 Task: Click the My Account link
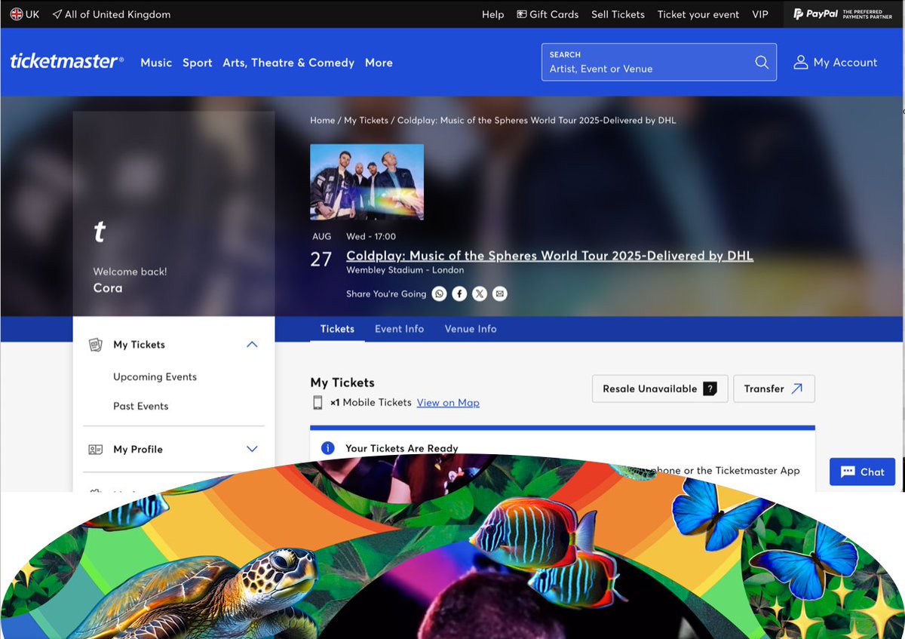pos(845,63)
